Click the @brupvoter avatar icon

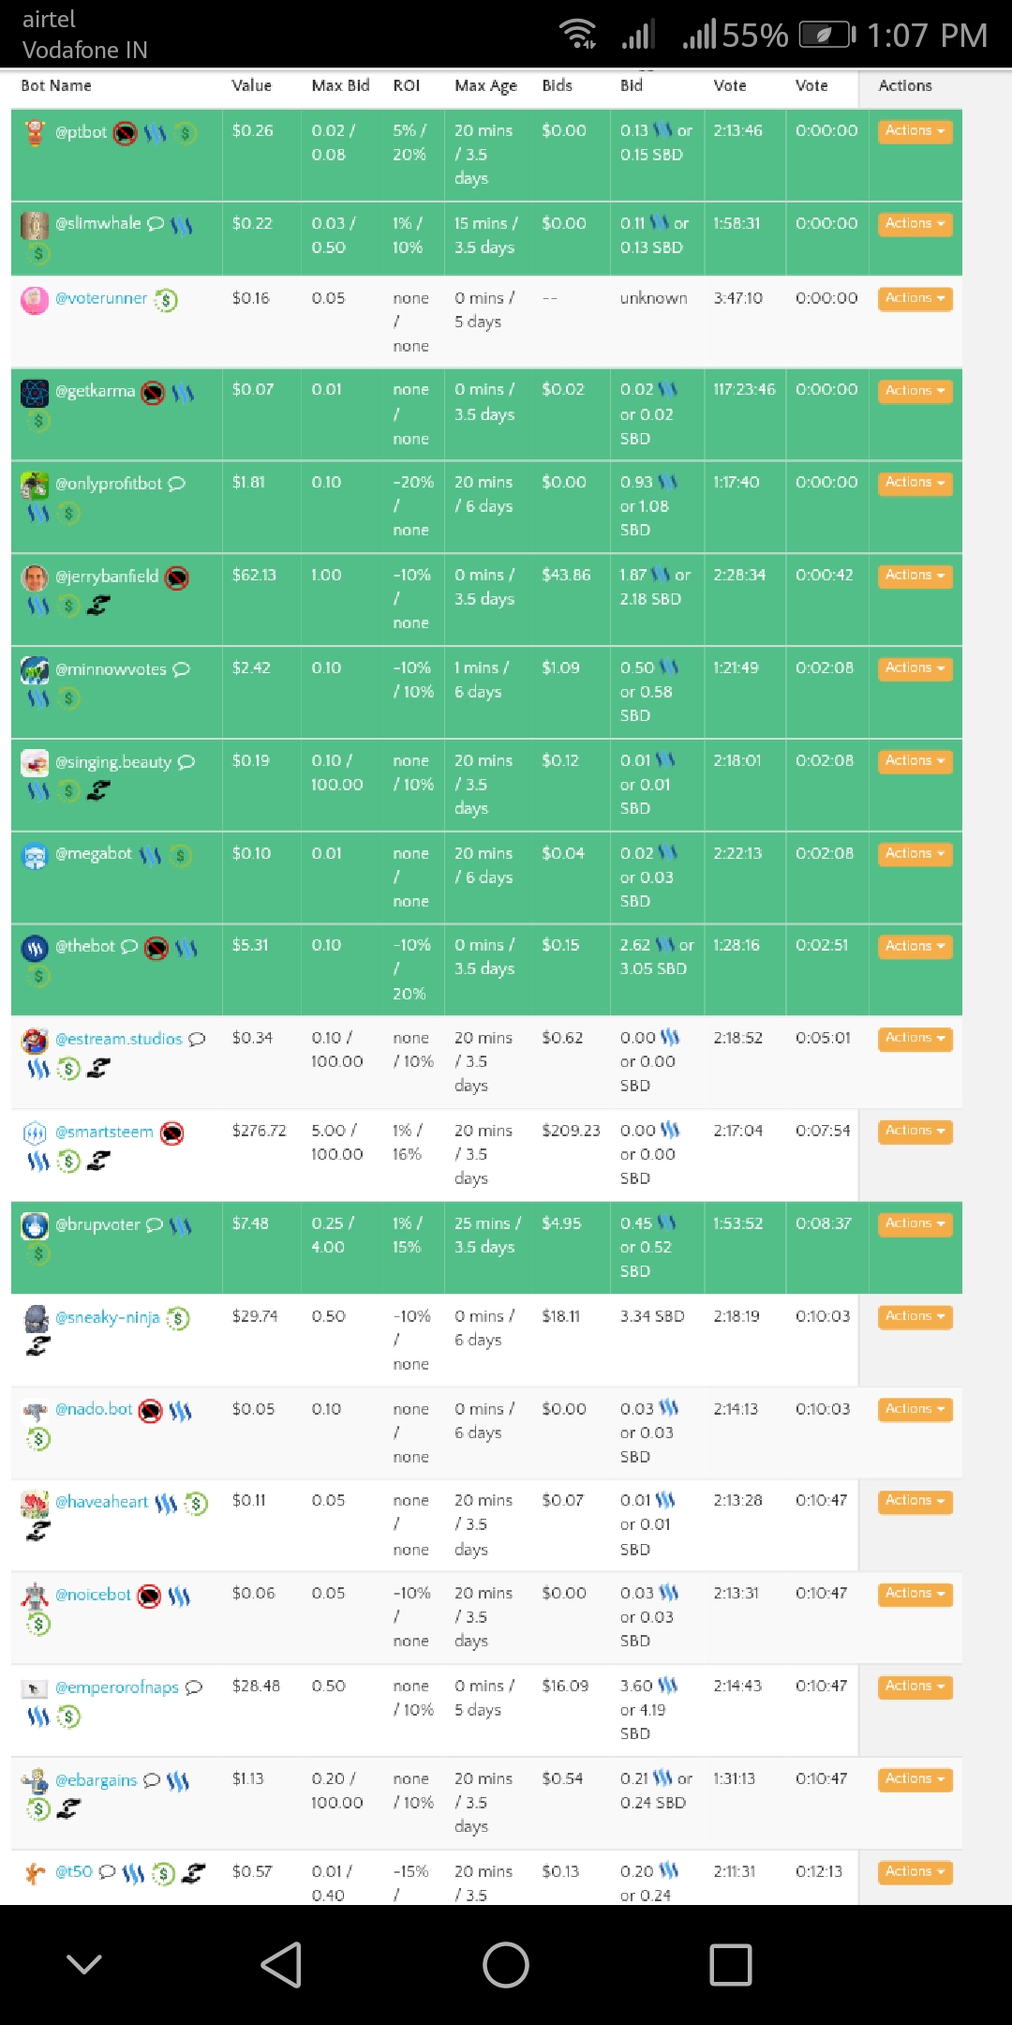(35, 1226)
